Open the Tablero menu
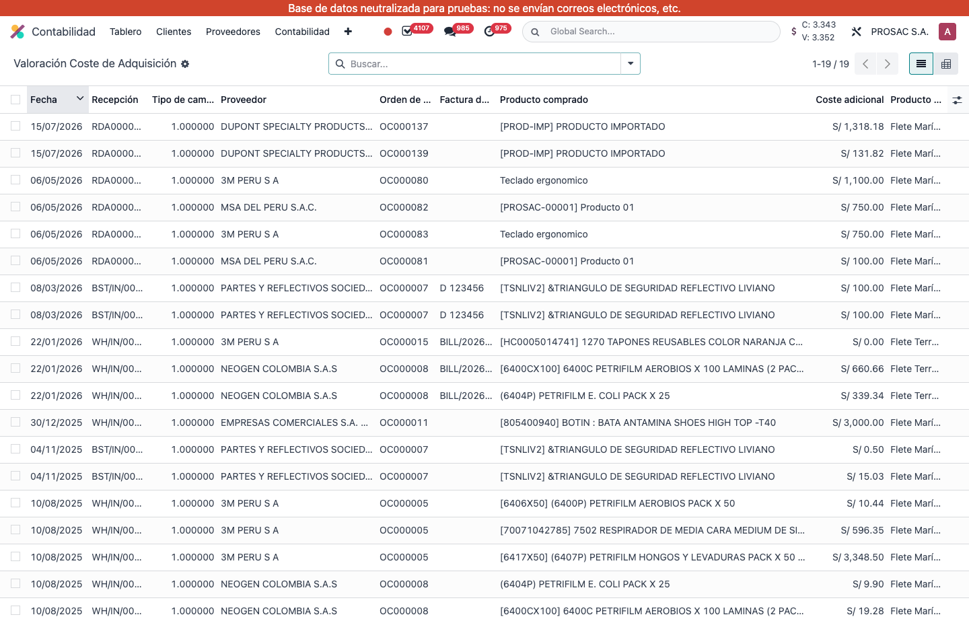Viewport: 969px width, 619px height. [126, 32]
